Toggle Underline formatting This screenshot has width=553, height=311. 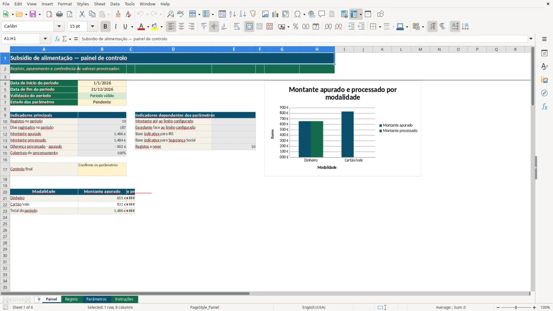point(126,27)
